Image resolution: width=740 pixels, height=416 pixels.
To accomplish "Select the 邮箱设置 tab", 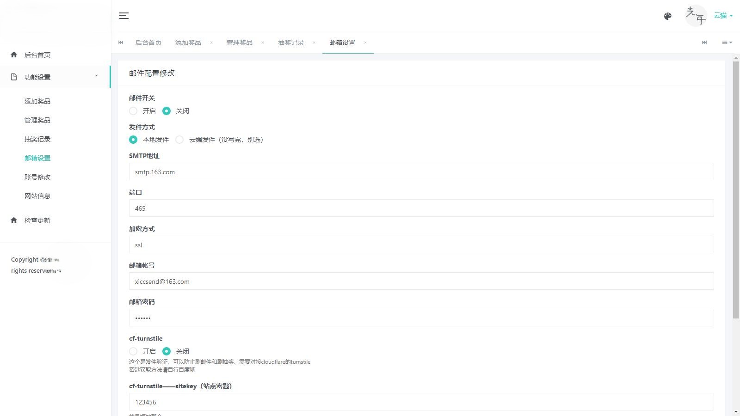I will (342, 43).
